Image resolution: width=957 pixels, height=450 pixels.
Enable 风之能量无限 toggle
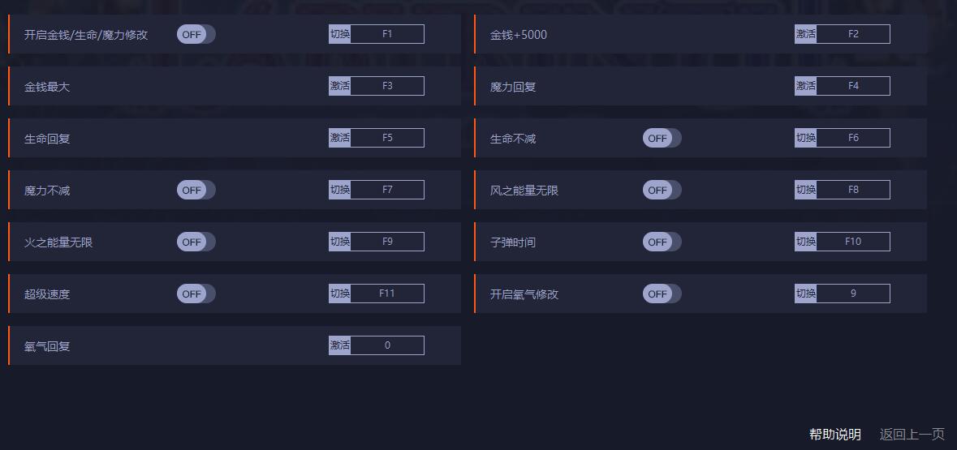[662, 190]
